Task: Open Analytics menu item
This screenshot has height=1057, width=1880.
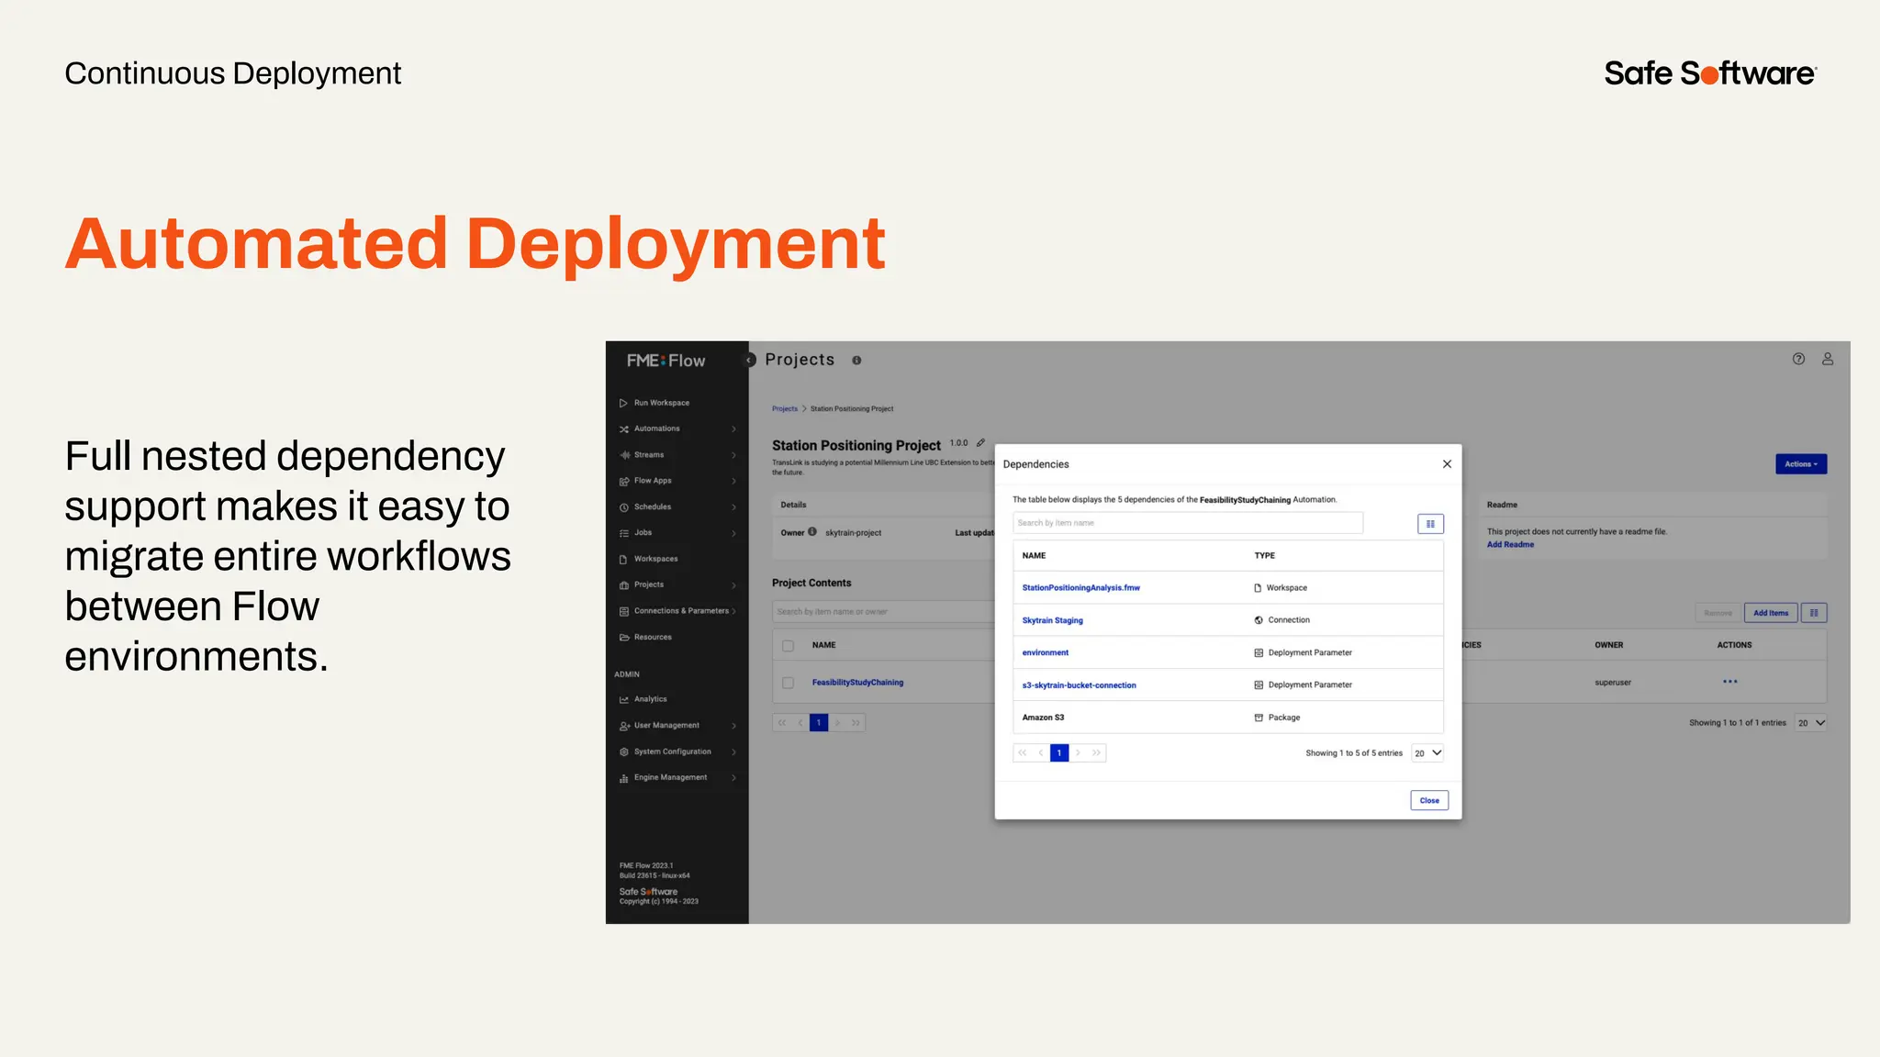Action: pos(650,699)
